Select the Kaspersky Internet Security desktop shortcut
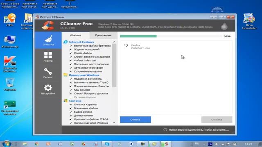 (x=10, y=64)
